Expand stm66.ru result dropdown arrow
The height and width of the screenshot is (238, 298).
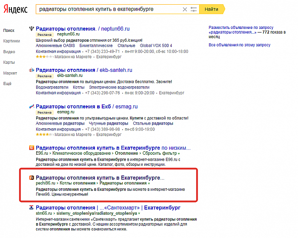click(139, 213)
